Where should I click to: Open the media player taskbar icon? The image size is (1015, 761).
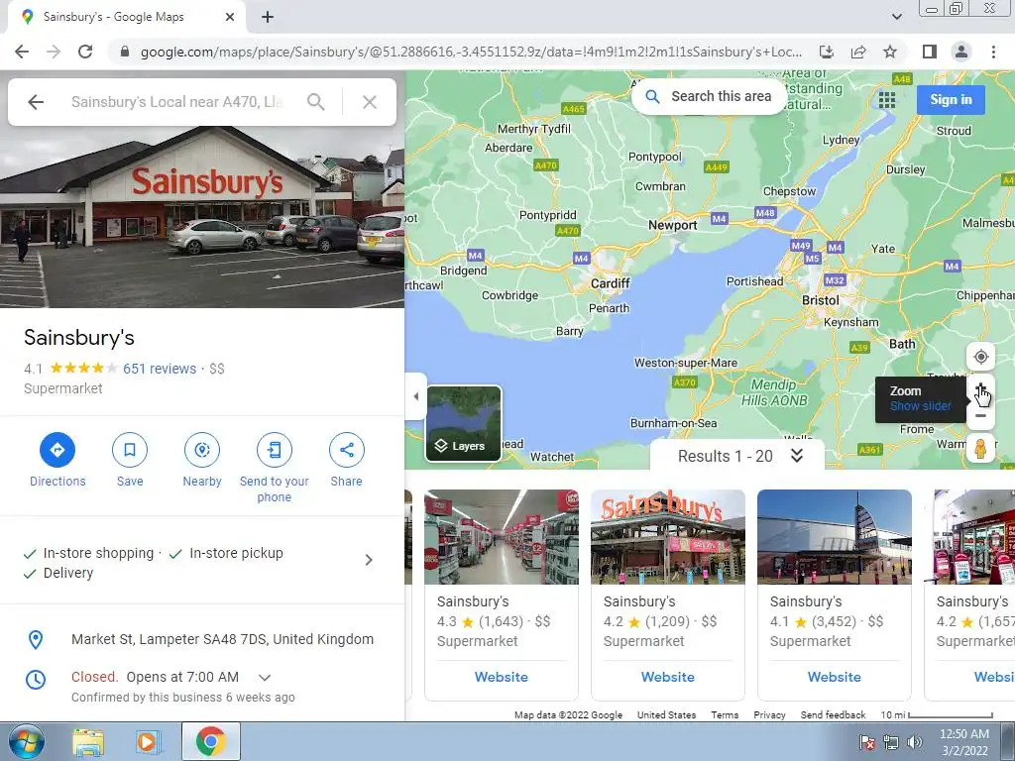147,742
